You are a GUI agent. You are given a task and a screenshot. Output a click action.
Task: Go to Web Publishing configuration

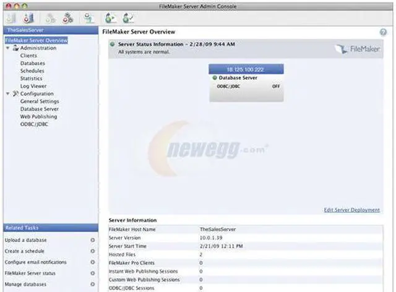(38, 116)
